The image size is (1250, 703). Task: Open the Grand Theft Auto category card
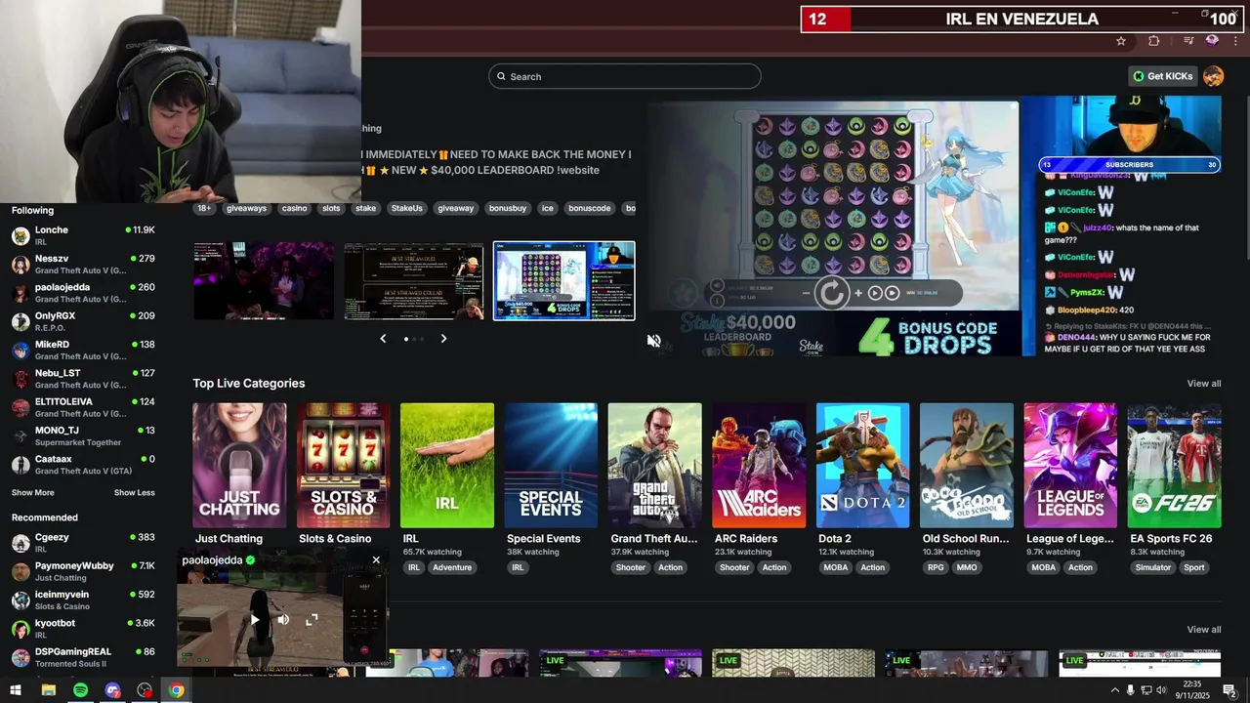click(654, 466)
